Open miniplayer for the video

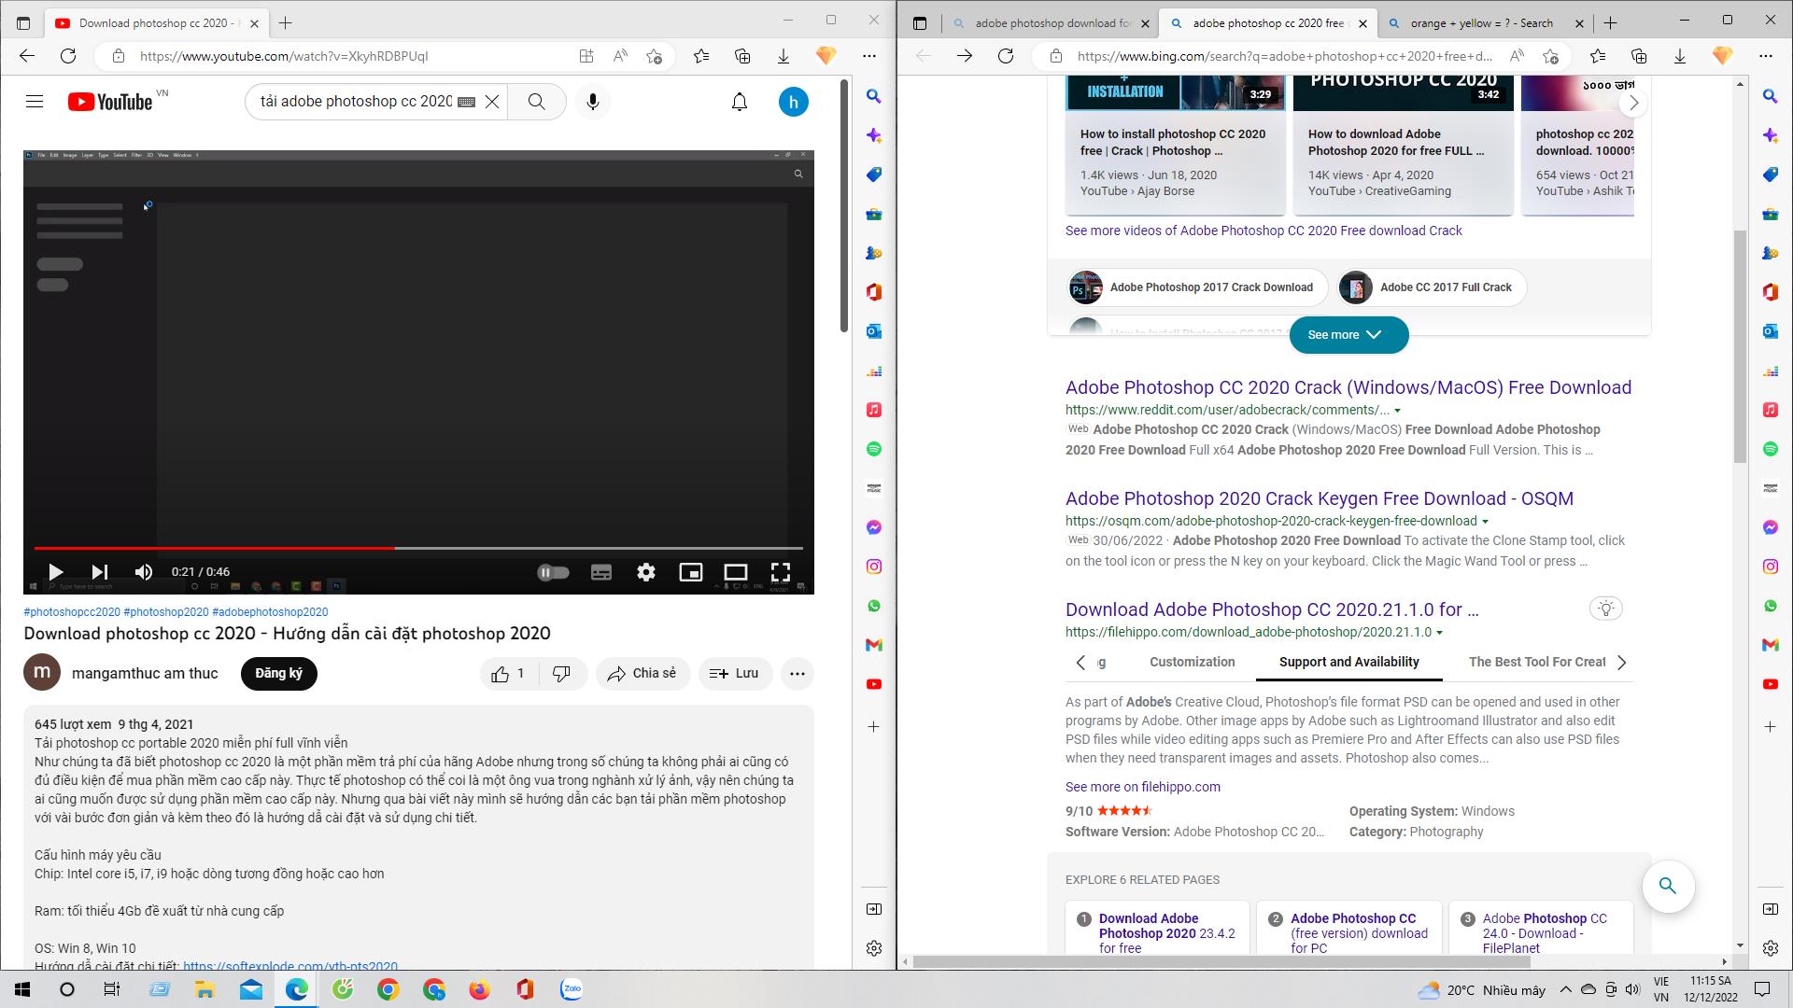690,572
